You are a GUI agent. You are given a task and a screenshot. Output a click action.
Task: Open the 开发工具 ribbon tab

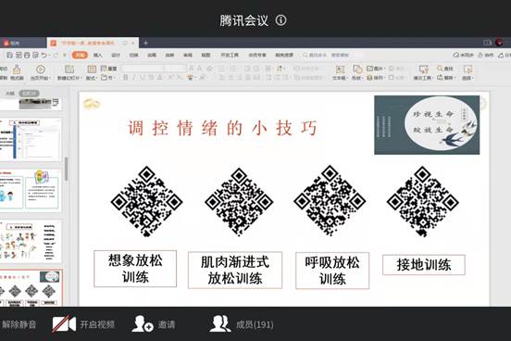coord(230,56)
